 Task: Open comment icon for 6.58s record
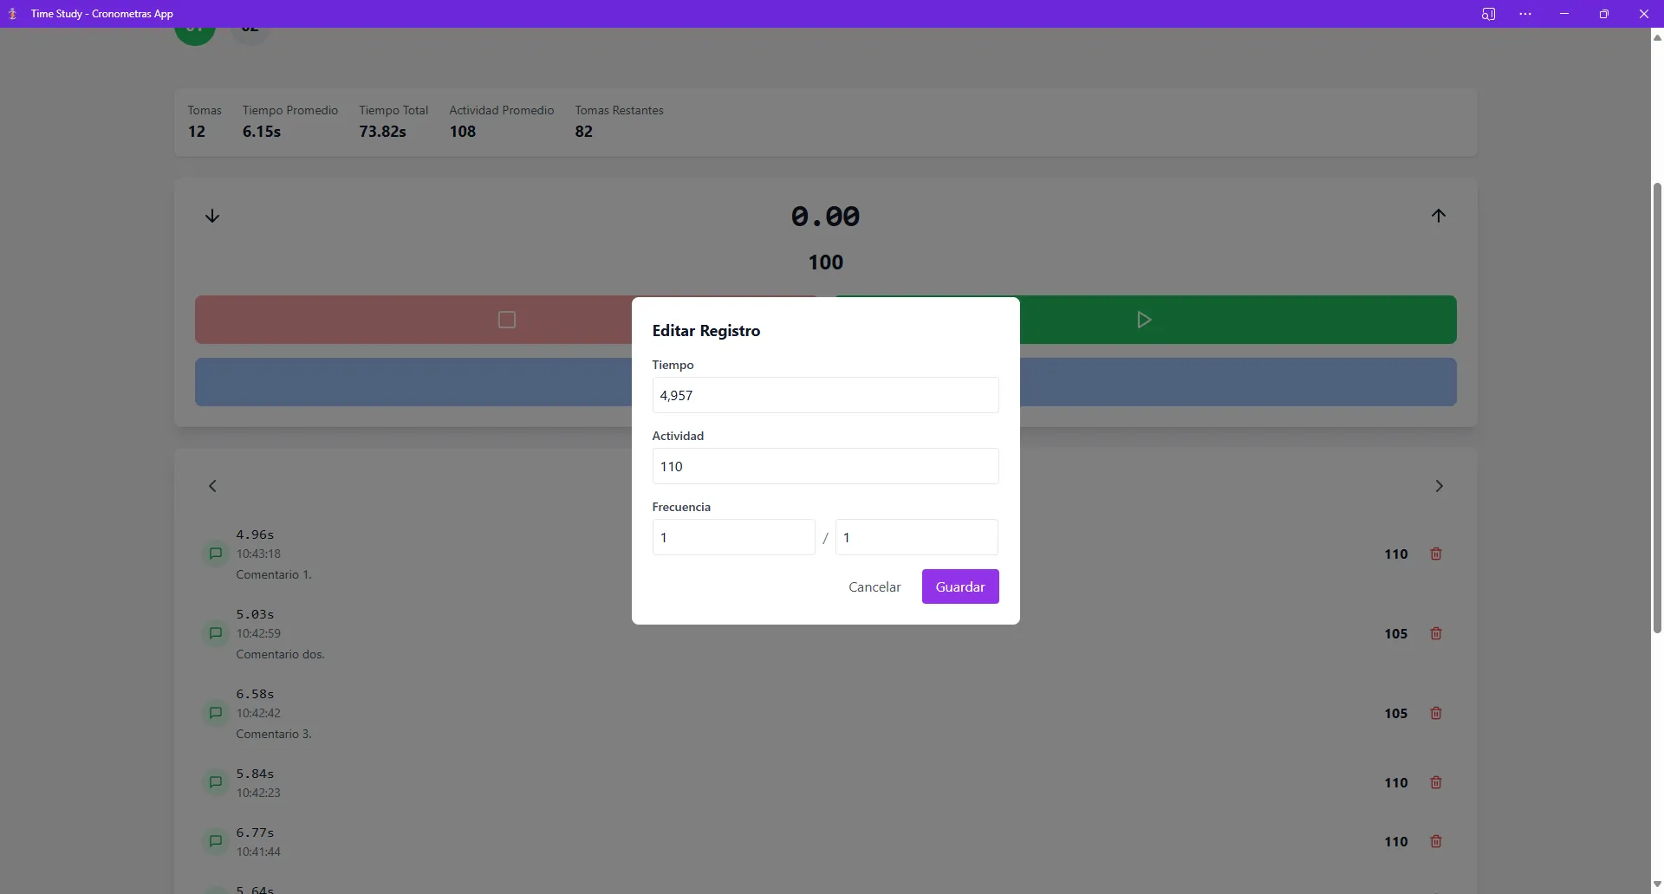pos(216,713)
